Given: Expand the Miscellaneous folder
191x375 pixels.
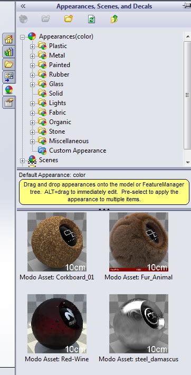Looking at the screenshot, I should [x=33, y=142].
